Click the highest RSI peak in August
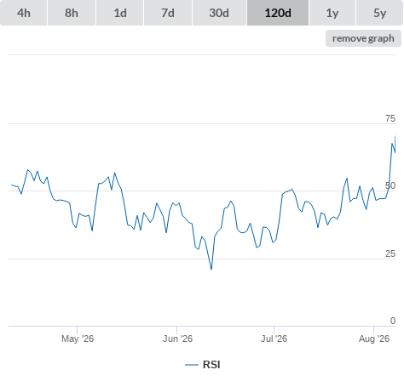Image resolution: width=404 pixels, height=387 pixels. click(395, 136)
